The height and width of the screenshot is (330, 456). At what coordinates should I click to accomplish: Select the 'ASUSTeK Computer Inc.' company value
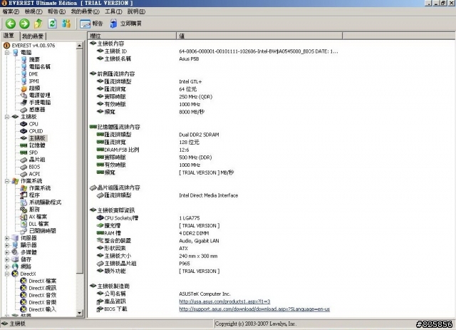[204, 294]
